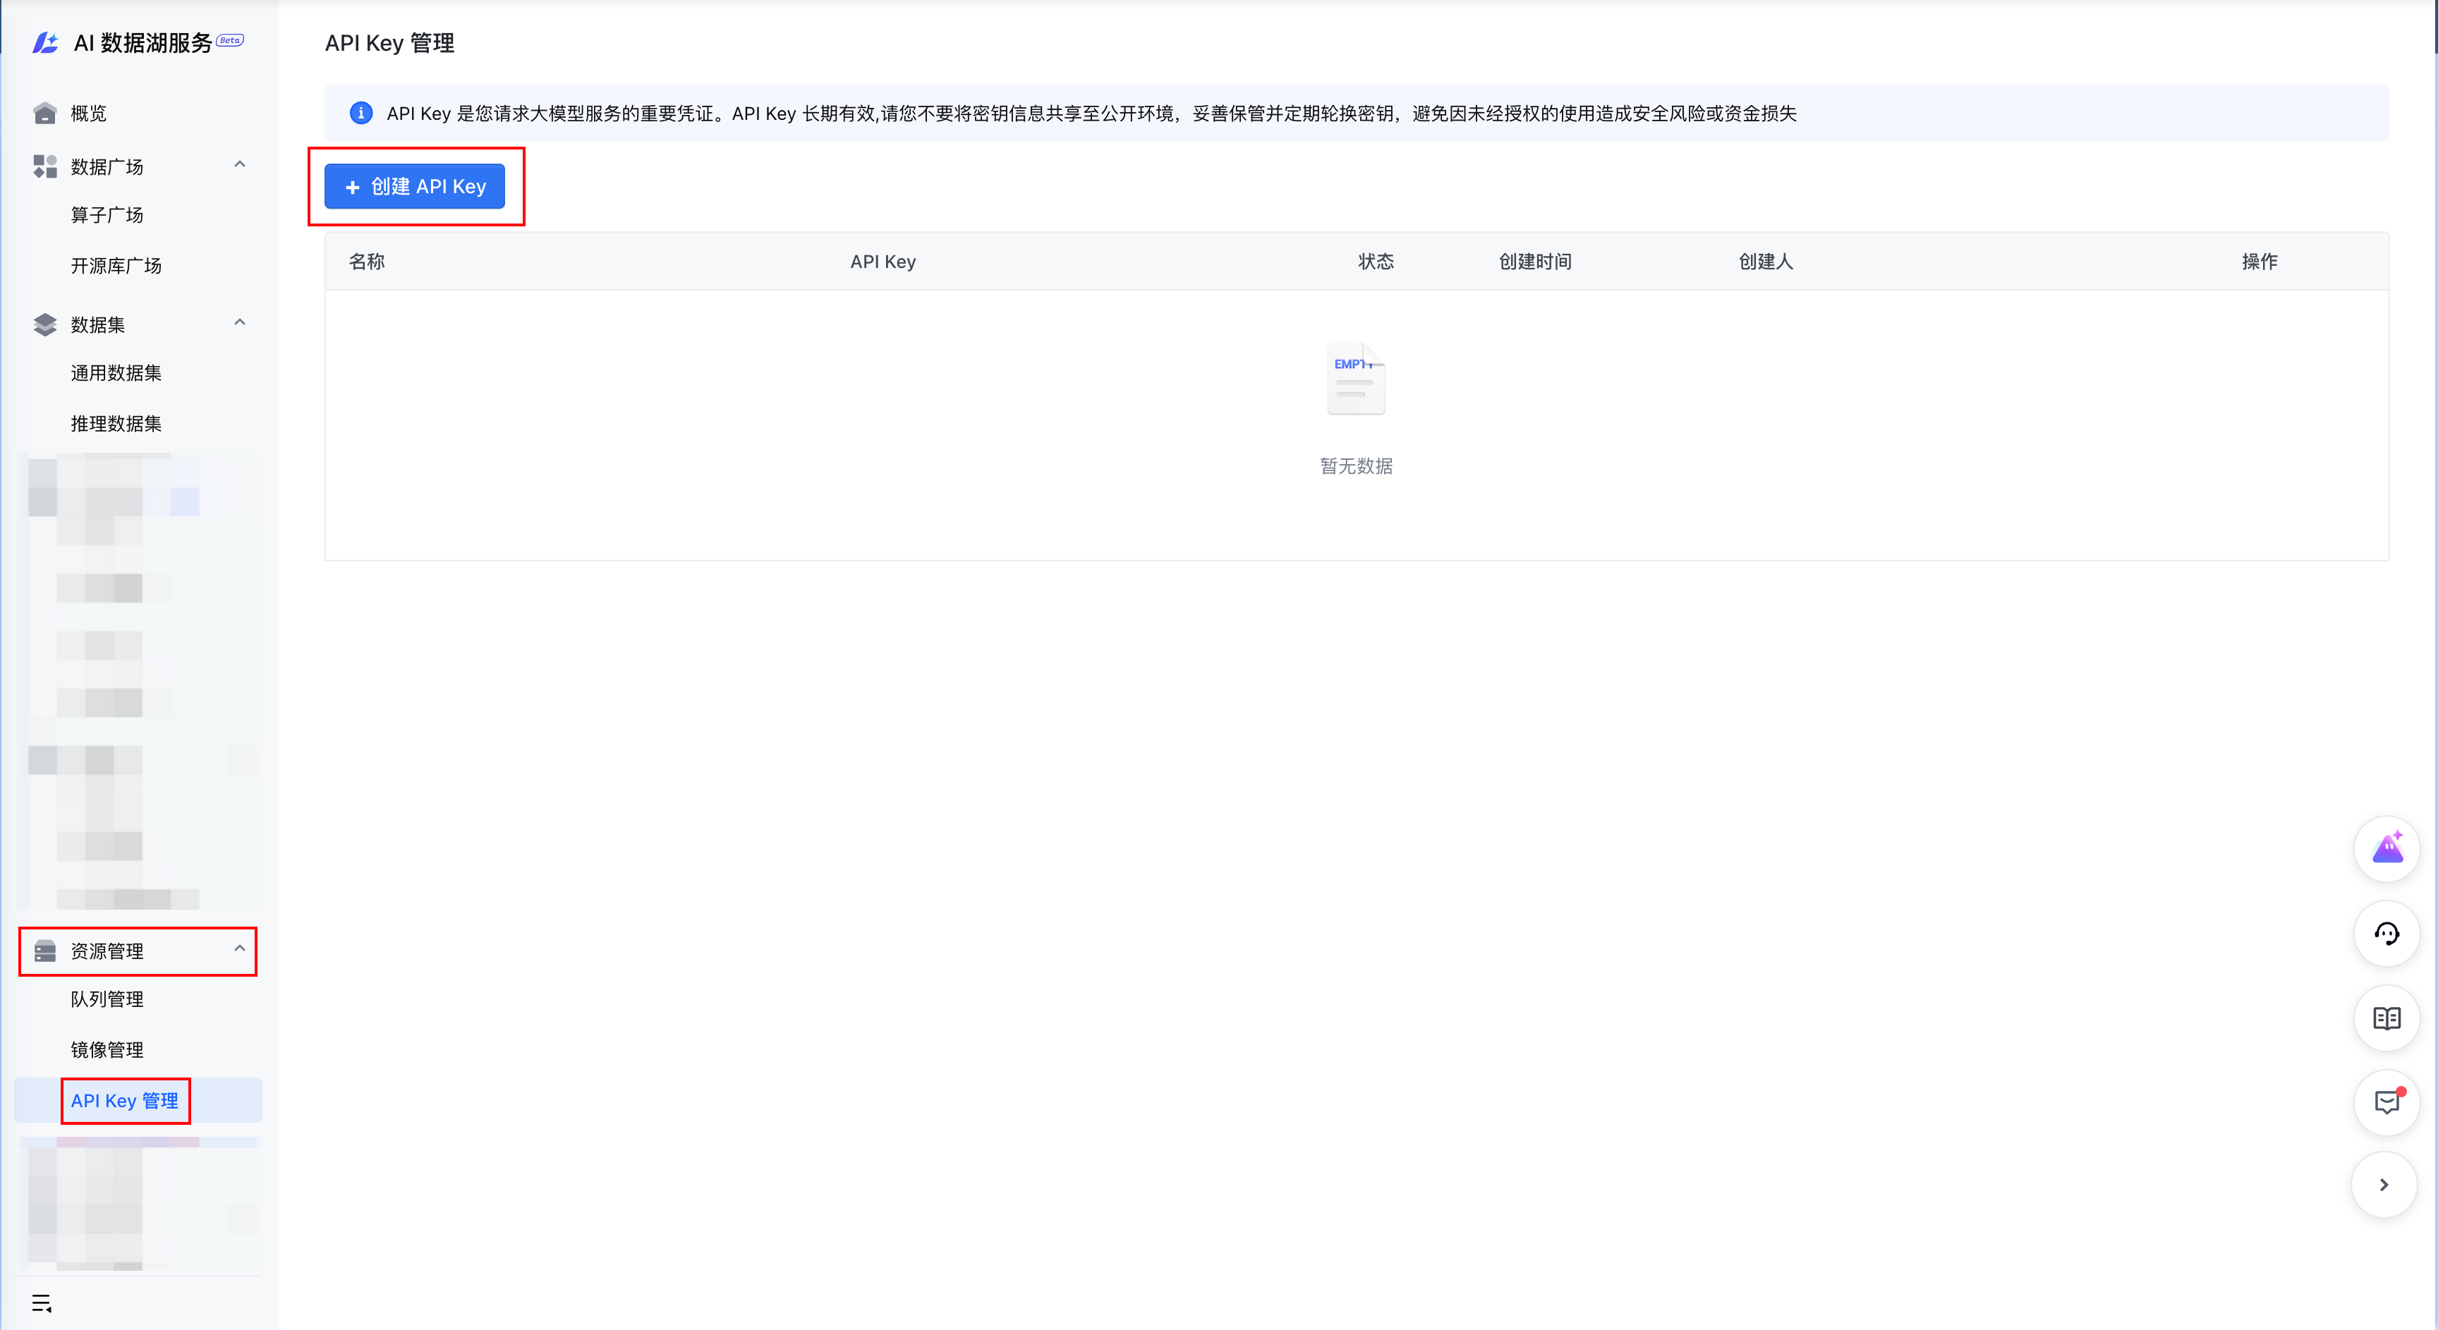Viewport: 2438px width, 1330px height.
Task: Select API Key 管理 sidebar item
Action: pos(125,1100)
